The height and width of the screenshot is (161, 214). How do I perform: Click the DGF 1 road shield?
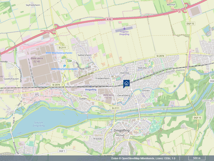pyautogui.click(x=62, y=151)
